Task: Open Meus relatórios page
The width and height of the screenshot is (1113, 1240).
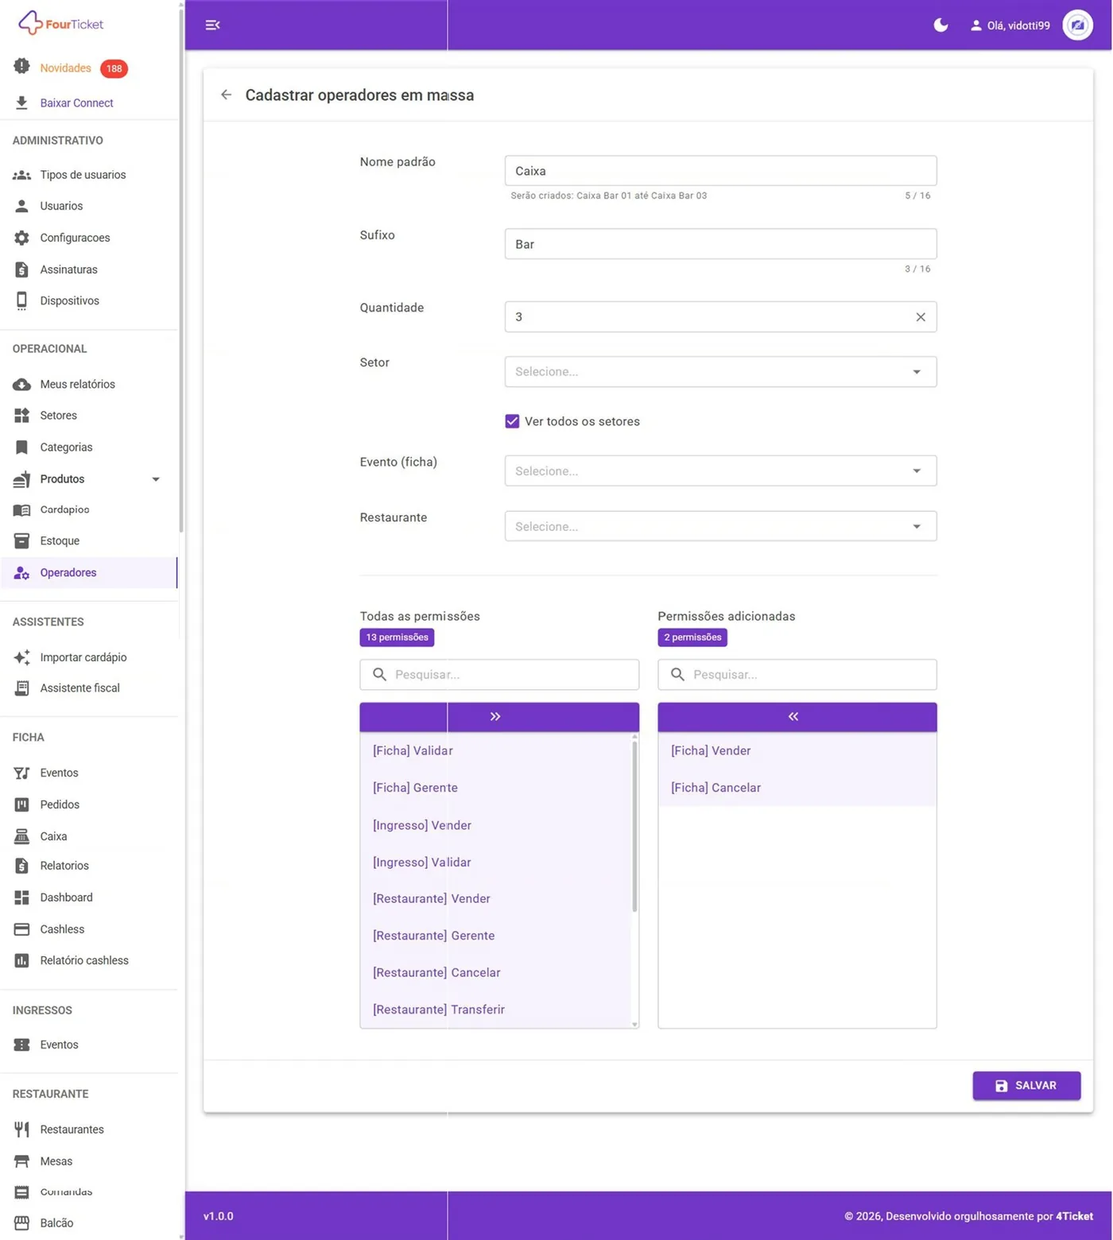Action: [77, 384]
